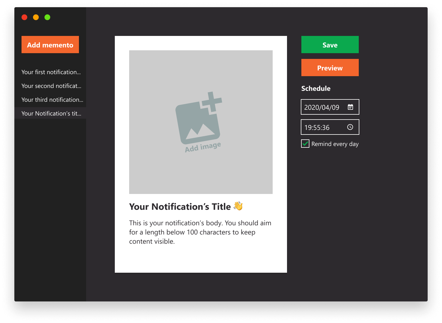Viewport: 442px width, 323px height.
Task: Click the Schedule heading
Action: click(x=316, y=89)
